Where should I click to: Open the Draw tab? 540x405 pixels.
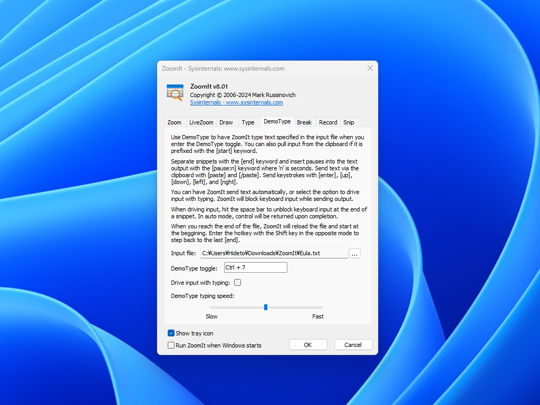click(x=226, y=122)
